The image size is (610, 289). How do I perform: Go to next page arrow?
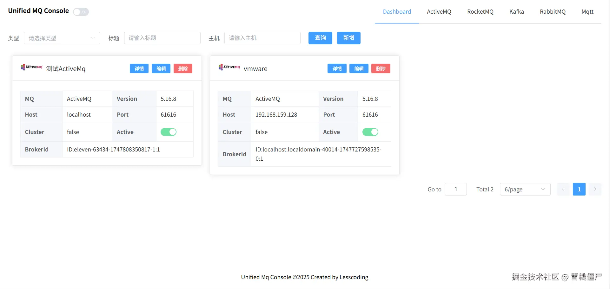(x=595, y=189)
